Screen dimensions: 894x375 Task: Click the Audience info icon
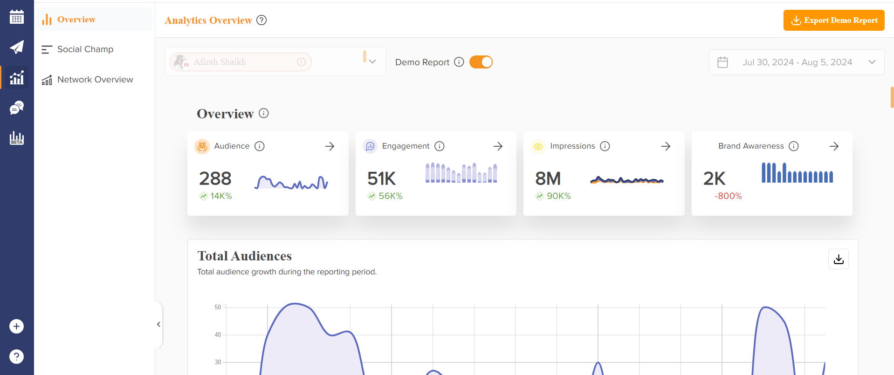click(260, 146)
